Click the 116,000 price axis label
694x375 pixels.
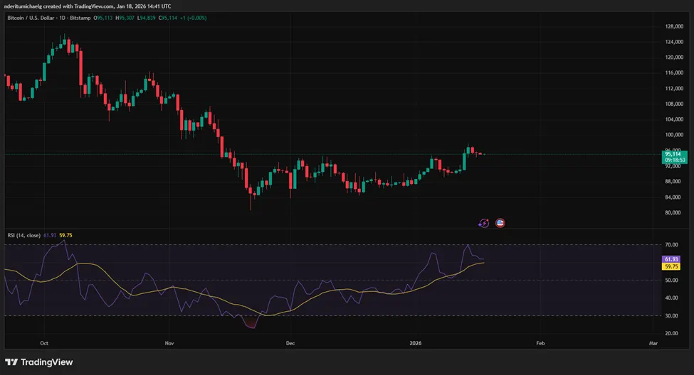coord(674,73)
